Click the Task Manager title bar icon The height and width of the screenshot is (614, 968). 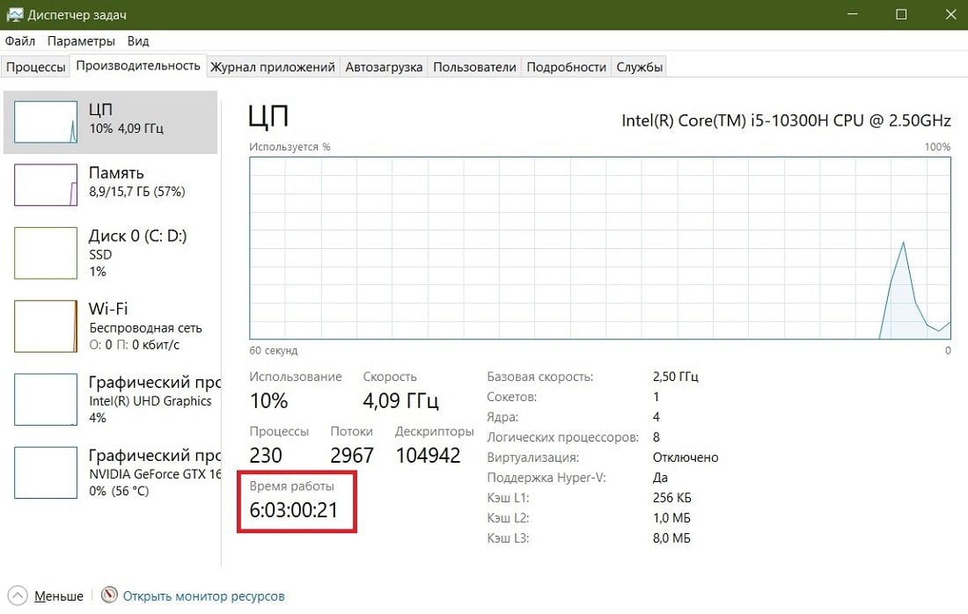point(14,14)
